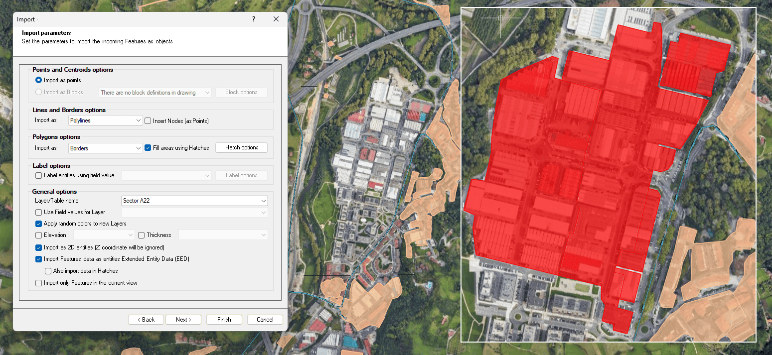This screenshot has width=772, height=355.
Task: Enable Also import data in Hatches
Action: pos(48,271)
